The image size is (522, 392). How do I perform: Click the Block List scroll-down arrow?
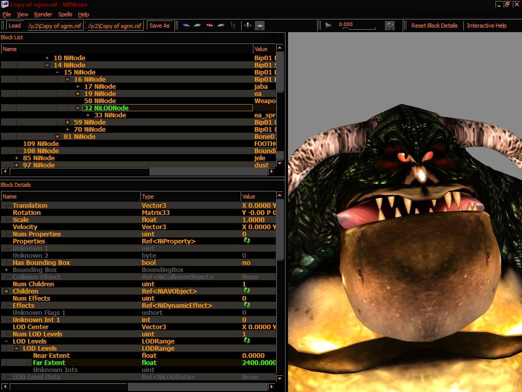pyautogui.click(x=280, y=164)
